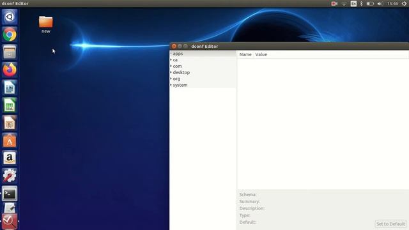Screen dimensions: 409x230
Task: Select the 'new' folder on the desktop
Action: (x=45, y=24)
